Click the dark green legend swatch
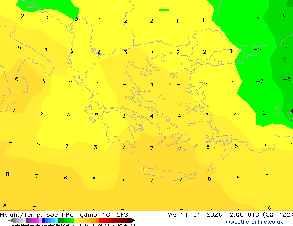The width and height of the screenshot is (293, 226). (x=60, y=220)
